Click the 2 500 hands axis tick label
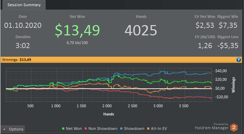Image resolution: width=244 pixels, height=134 pixels. [133, 106]
